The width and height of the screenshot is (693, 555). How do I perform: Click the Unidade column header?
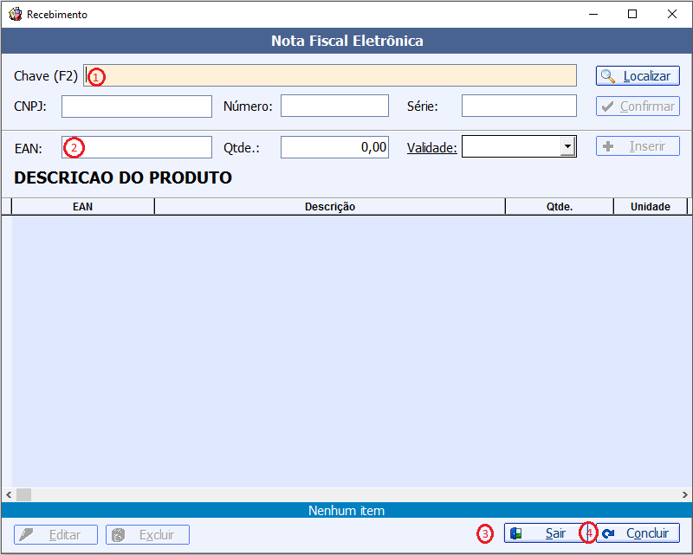(x=650, y=207)
